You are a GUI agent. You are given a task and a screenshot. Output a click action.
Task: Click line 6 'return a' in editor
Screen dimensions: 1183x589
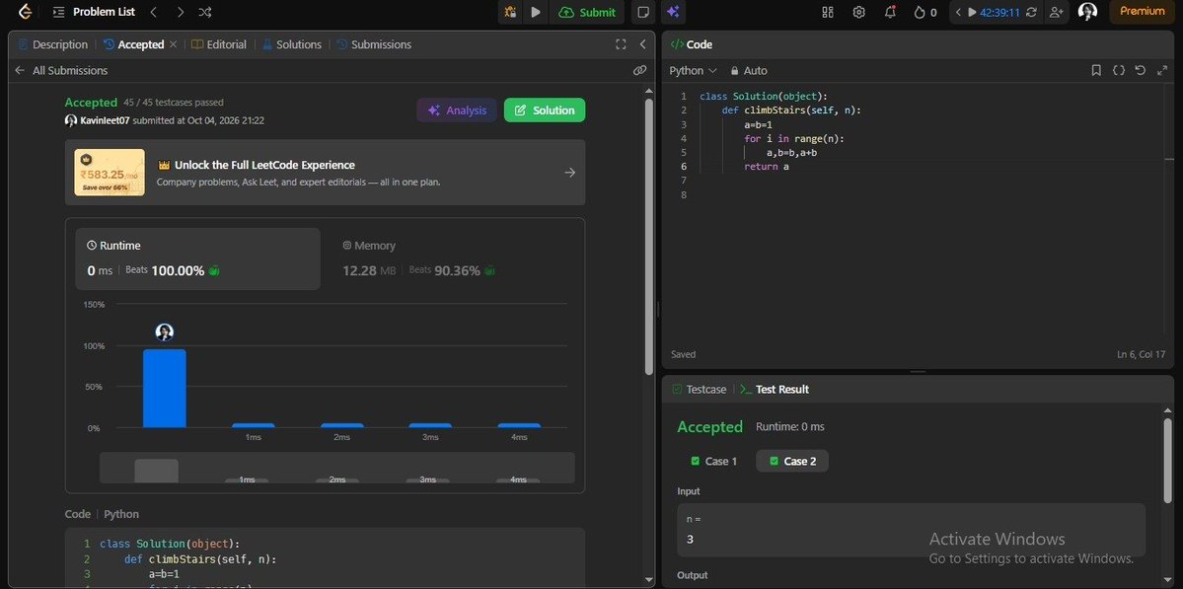pos(766,167)
